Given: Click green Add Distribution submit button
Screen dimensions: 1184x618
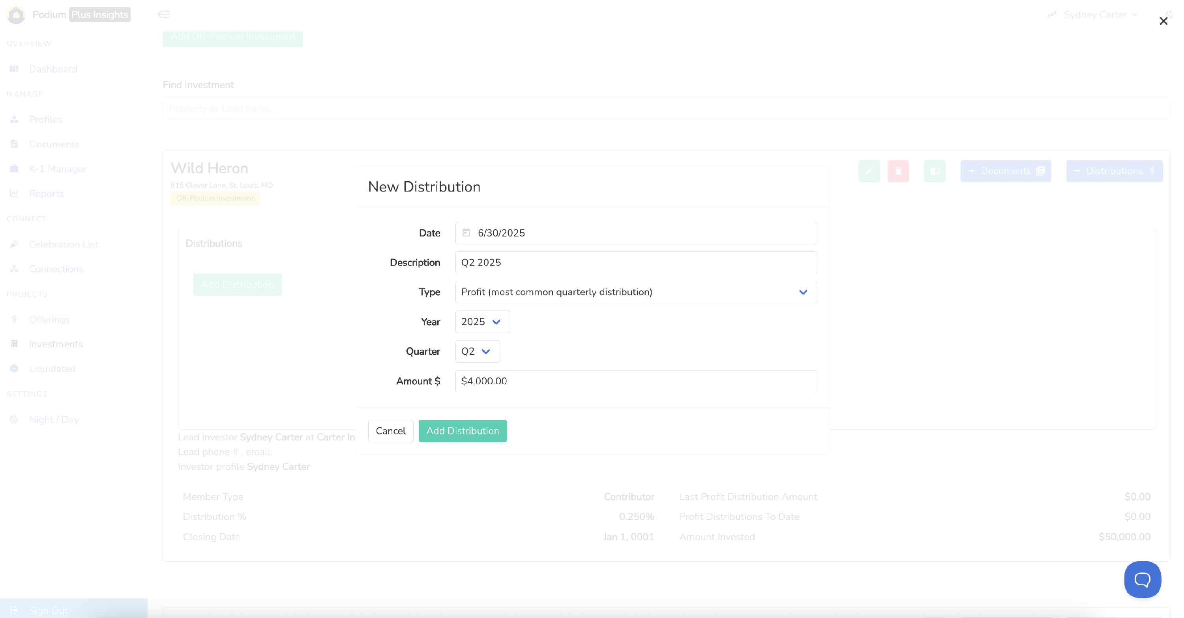Looking at the screenshot, I should coord(463,431).
